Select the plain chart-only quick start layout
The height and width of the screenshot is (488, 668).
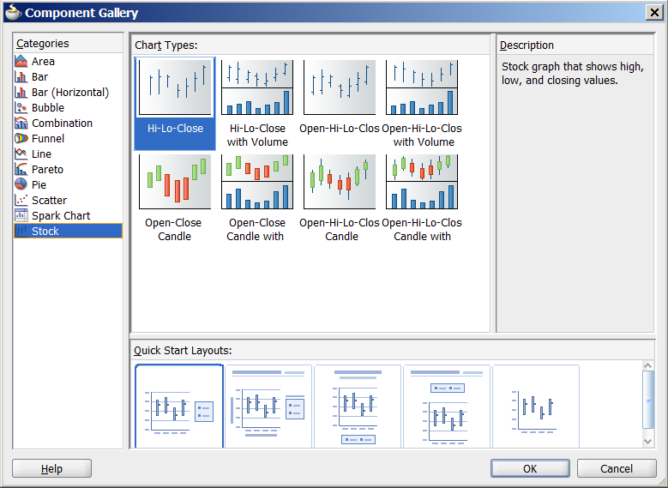click(536, 407)
